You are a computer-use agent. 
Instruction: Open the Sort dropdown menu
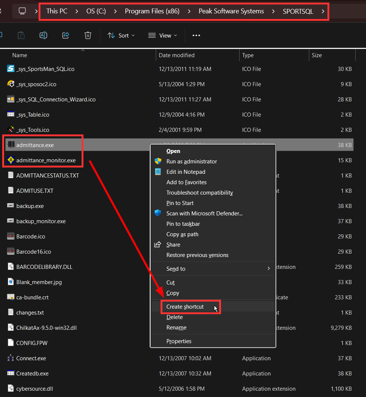pos(121,35)
